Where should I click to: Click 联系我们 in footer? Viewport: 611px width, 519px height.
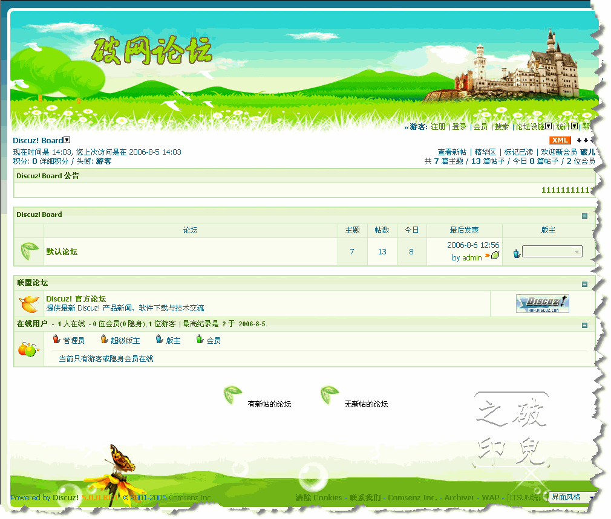pos(365,498)
